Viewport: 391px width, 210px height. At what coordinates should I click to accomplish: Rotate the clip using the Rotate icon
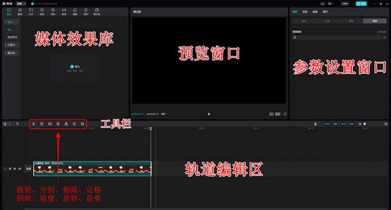tap(74, 124)
